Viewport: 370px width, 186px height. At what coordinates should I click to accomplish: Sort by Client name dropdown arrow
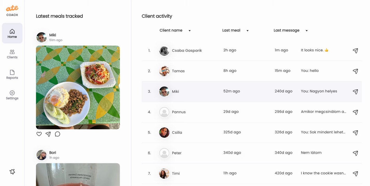point(190,31)
